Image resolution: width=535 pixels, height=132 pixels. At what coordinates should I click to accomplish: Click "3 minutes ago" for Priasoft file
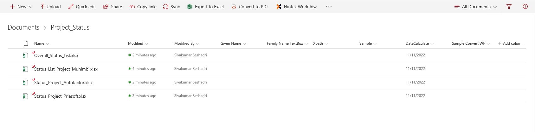click(x=144, y=96)
